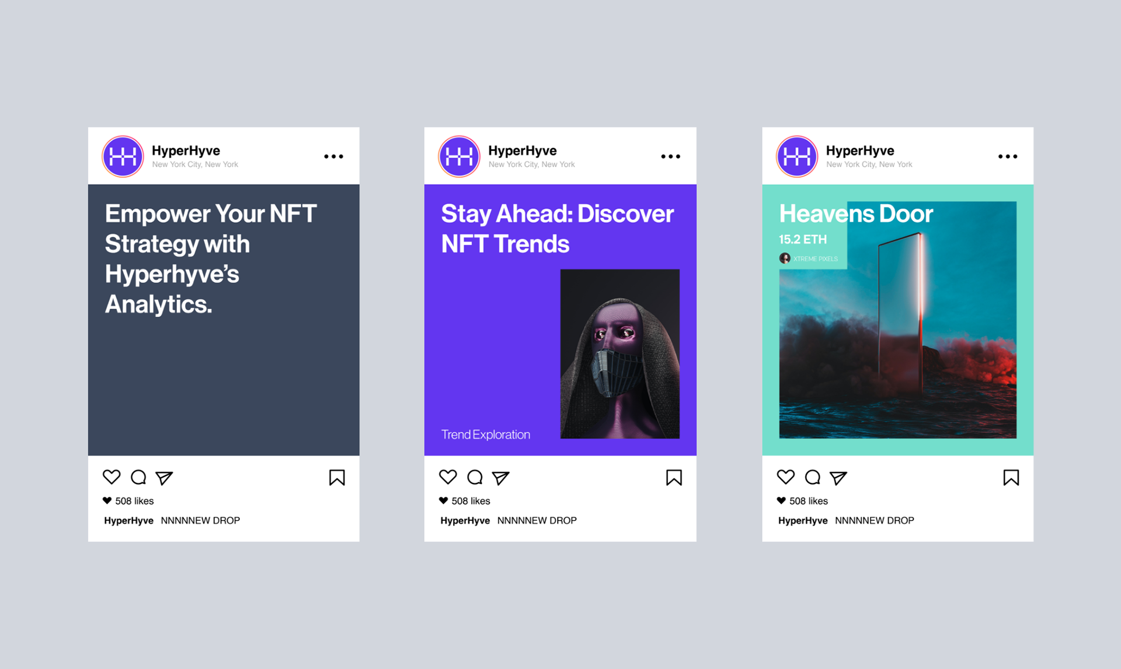Screen dimensions: 1121x669
Task: Open HyperHyve header name on Stay Ahead post
Action: pos(523,150)
